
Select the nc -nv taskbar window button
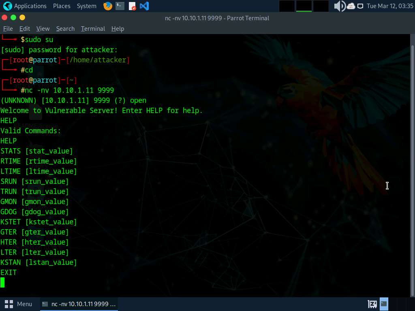coord(79,304)
